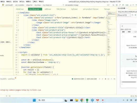
Task: Close the Web浏览器 tab
Action: click(127, 8)
